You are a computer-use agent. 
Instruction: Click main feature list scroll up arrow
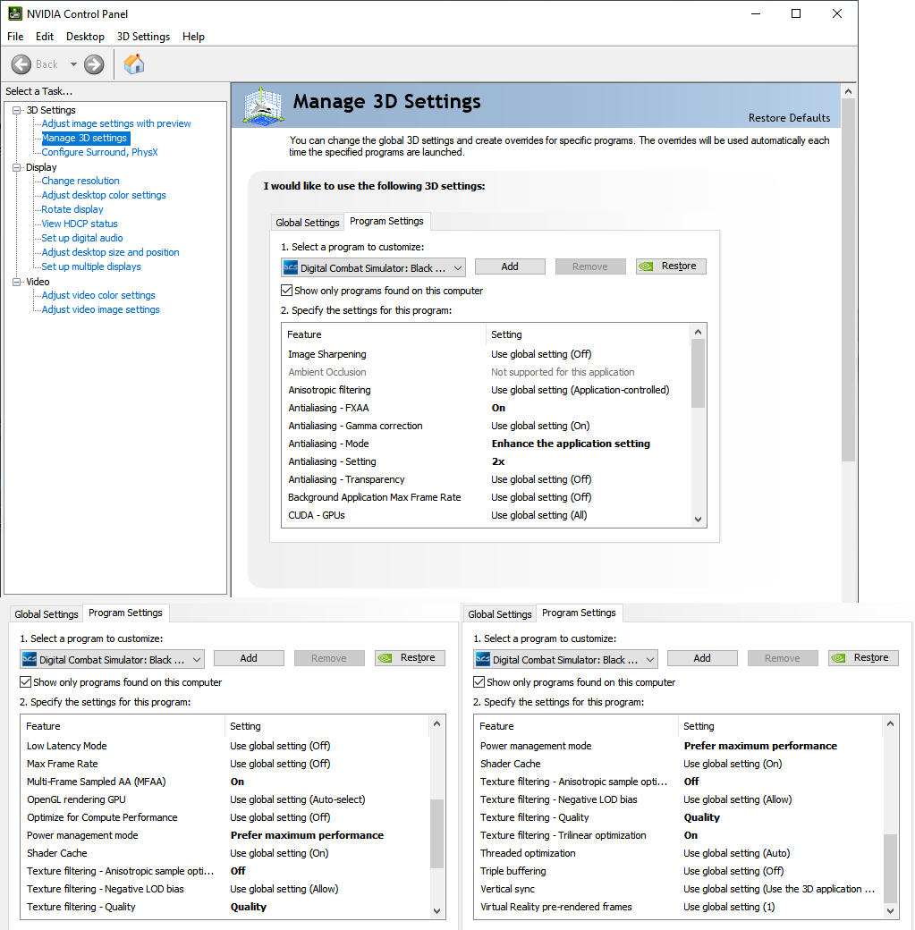click(x=699, y=332)
